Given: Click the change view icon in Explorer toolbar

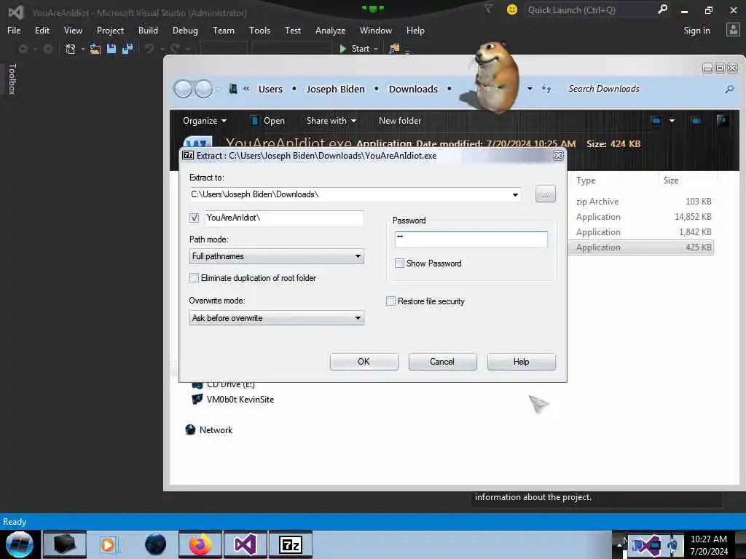Looking at the screenshot, I should 656,121.
